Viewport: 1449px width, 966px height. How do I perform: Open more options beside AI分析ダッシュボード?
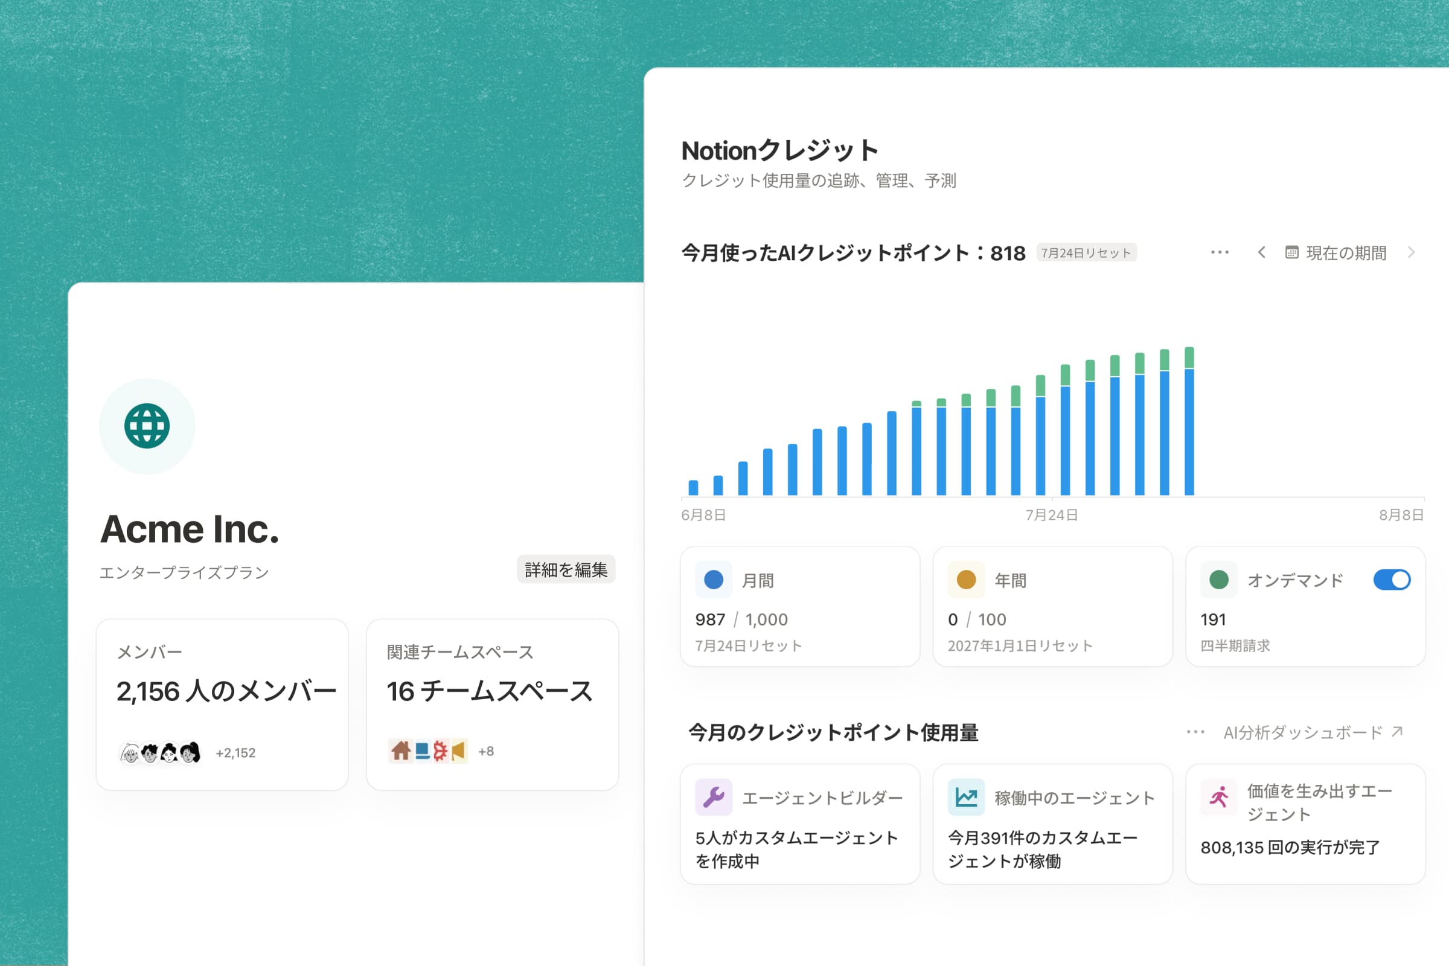click(x=1195, y=732)
